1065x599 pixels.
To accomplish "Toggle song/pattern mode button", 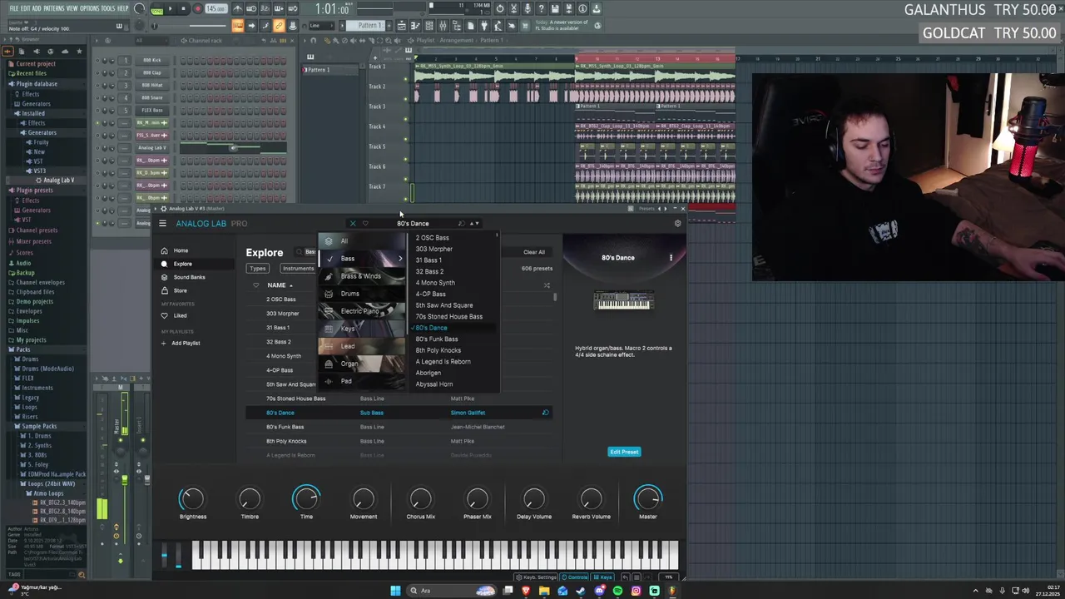I will click(x=156, y=9).
